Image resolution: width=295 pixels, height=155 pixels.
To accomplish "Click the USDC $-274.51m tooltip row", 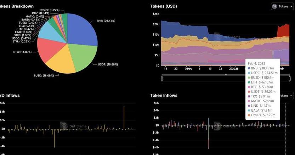I will pyautogui.click(x=263, y=73).
